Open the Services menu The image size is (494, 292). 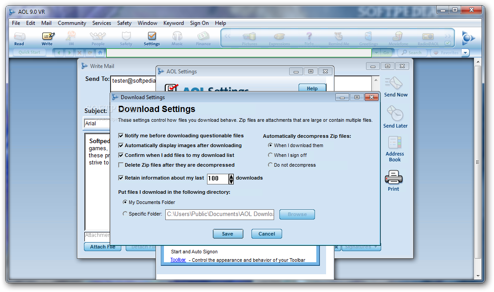[x=101, y=23]
